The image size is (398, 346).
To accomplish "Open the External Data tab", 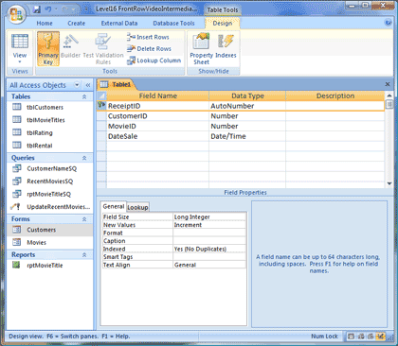I will coord(119,23).
